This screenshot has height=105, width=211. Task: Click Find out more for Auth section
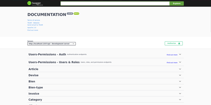click(172, 55)
